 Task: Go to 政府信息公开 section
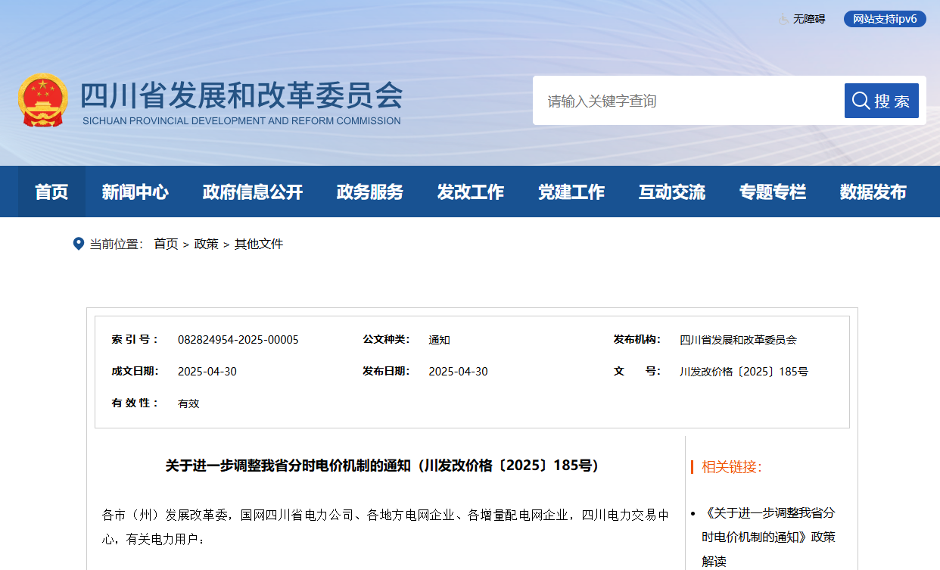point(252,192)
